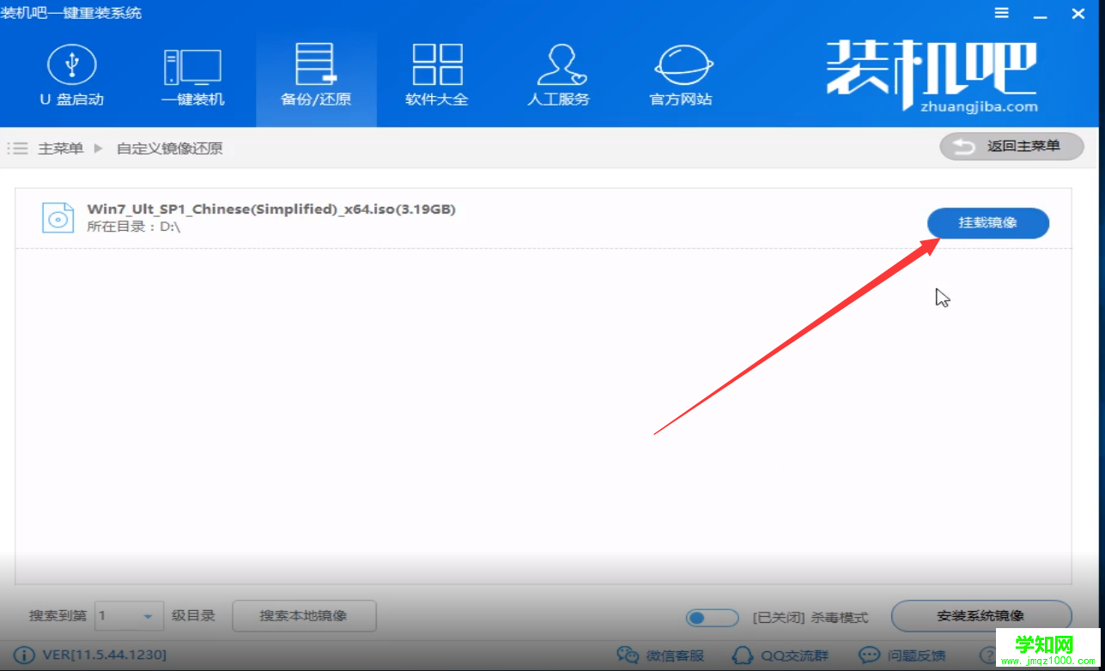Click the 所在目录：D:\ text

[134, 227]
